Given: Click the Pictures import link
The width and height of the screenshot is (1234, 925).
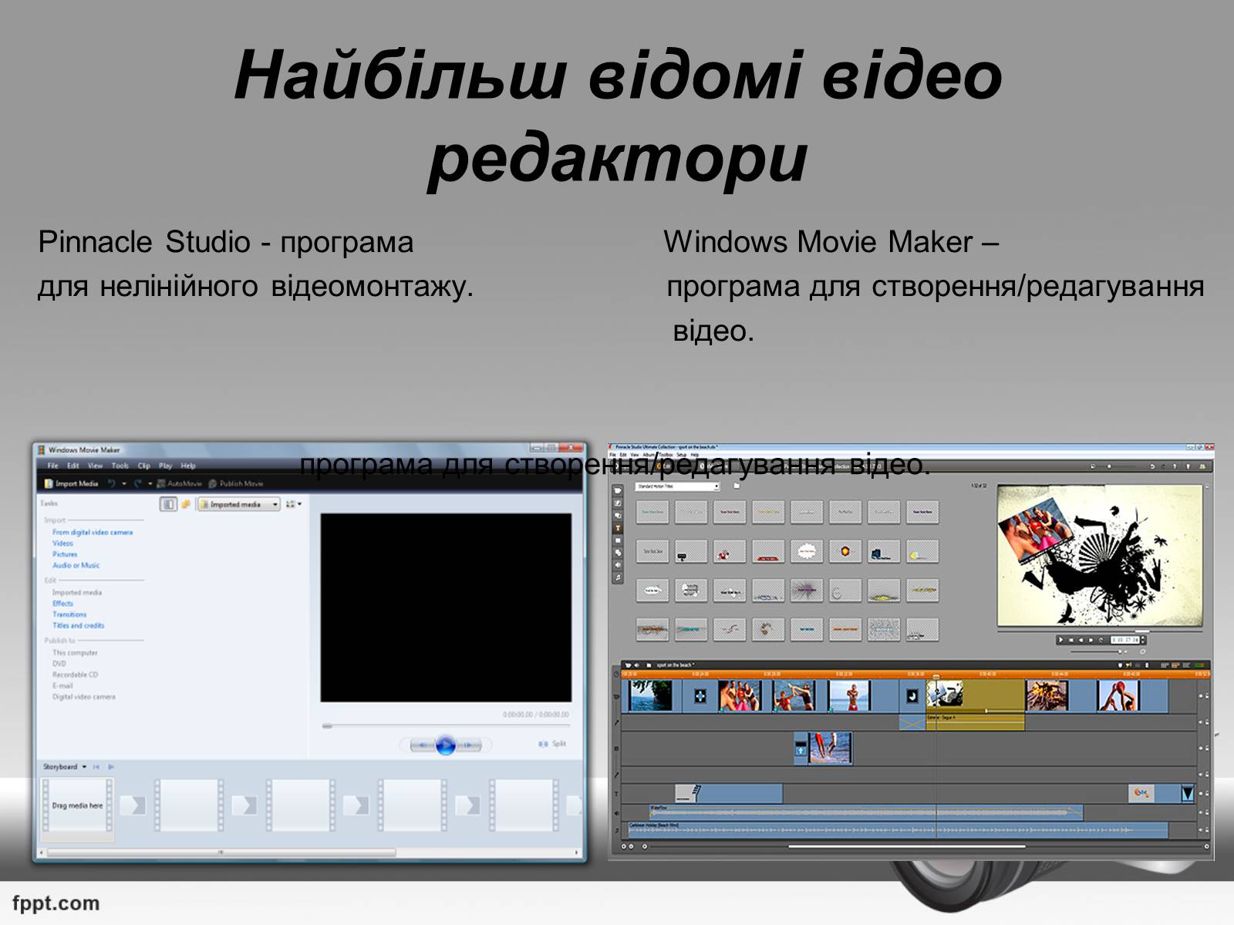Looking at the screenshot, I should (x=65, y=553).
